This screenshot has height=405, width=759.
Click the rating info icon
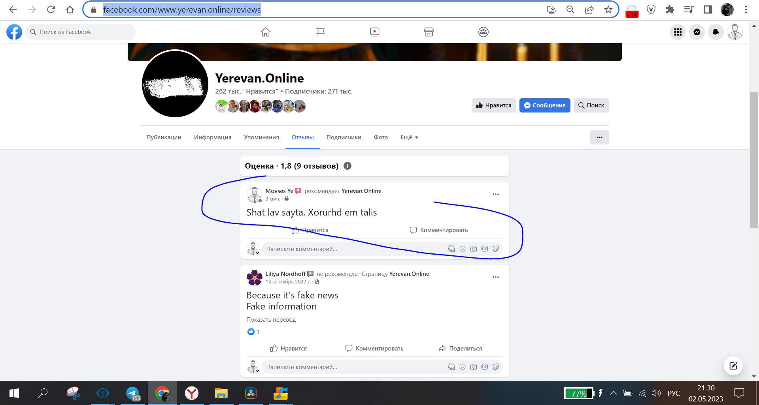coord(347,166)
